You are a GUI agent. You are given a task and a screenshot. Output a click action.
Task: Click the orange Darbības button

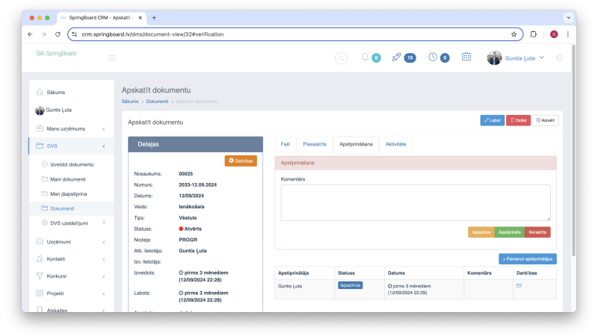[241, 161]
